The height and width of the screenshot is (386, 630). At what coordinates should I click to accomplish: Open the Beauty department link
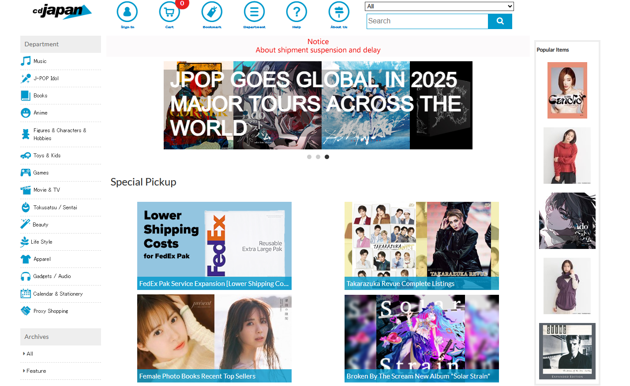coord(41,225)
